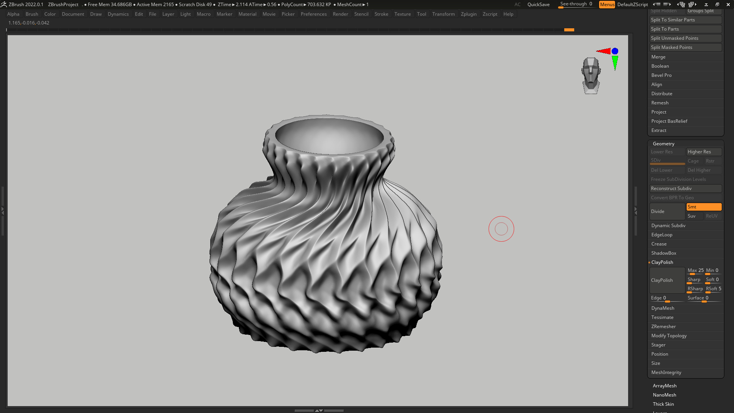Expand the Tessimate section
This screenshot has width=734, height=413.
click(662, 317)
